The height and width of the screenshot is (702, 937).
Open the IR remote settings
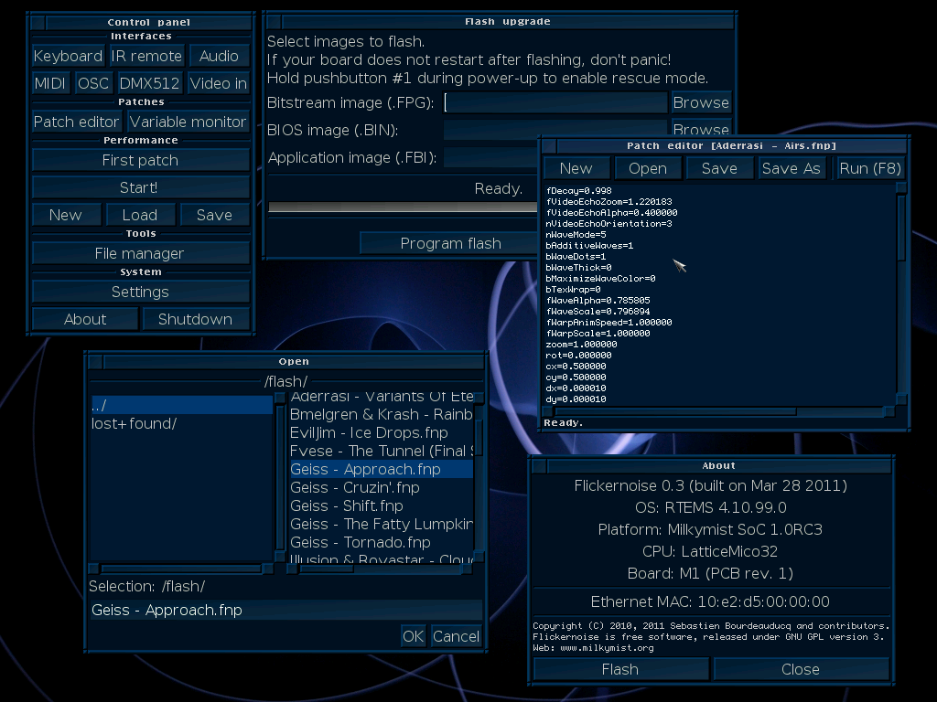pyautogui.click(x=146, y=56)
